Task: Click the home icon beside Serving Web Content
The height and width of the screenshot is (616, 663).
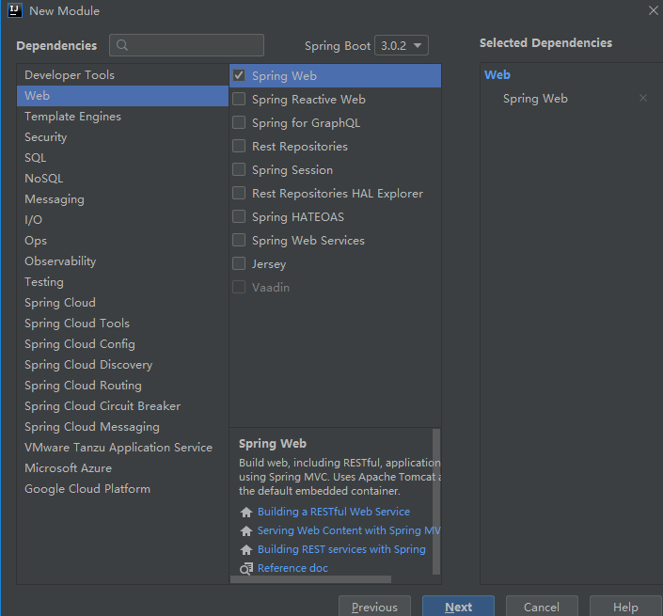Action: point(246,530)
